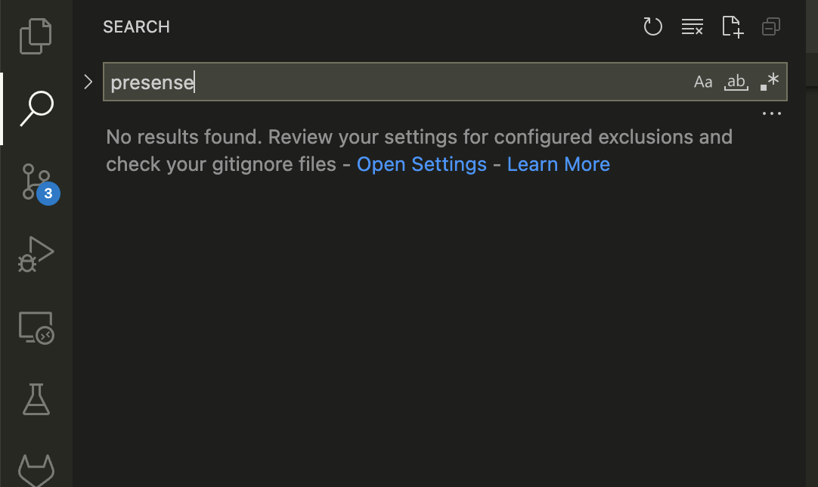This screenshot has width=818, height=487.
Task: Toggle Match Case option
Action: pyautogui.click(x=702, y=82)
